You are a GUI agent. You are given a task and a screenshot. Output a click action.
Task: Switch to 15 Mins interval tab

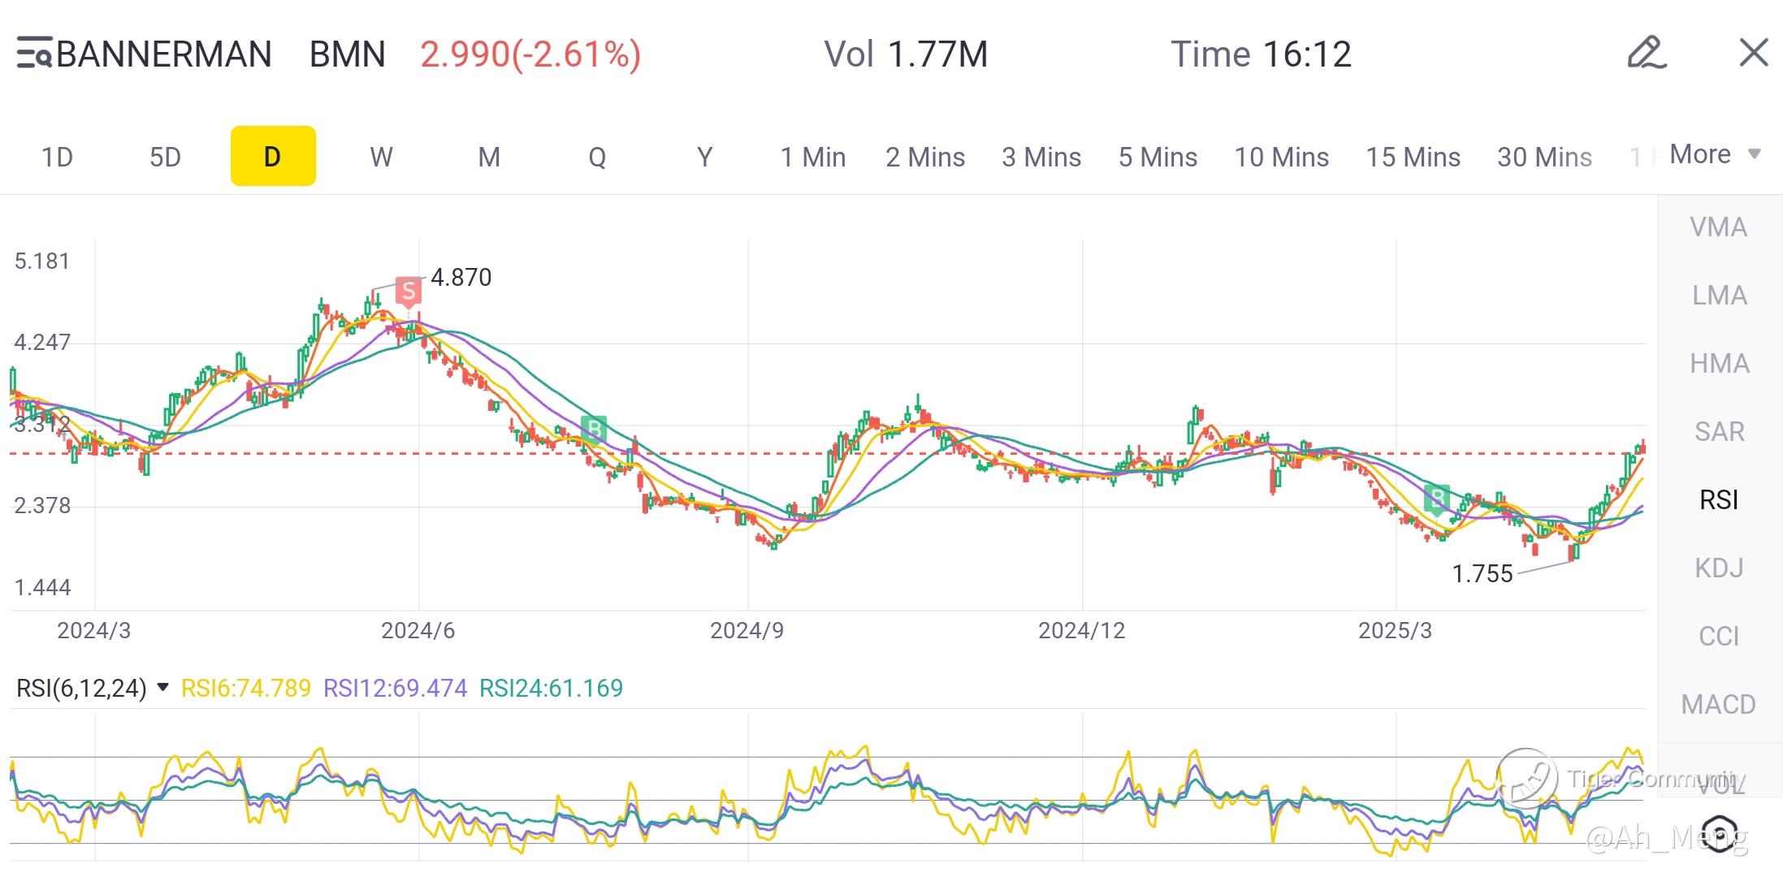(x=1413, y=157)
